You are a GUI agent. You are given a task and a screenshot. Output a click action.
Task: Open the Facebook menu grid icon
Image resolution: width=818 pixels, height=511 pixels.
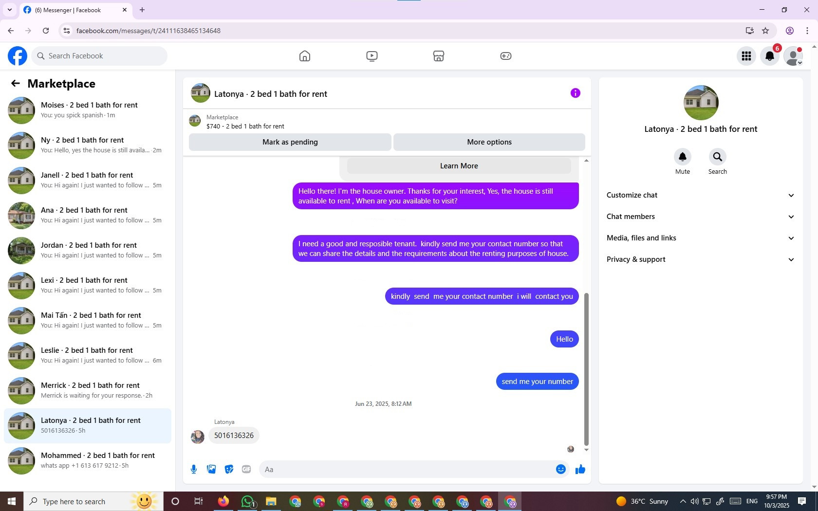pos(746,56)
